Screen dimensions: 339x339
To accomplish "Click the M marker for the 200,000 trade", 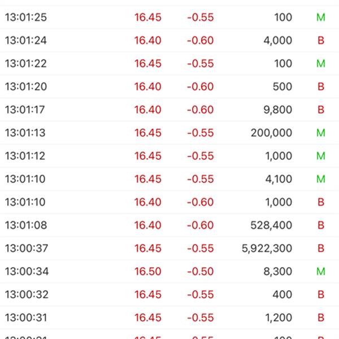I will [320, 133].
